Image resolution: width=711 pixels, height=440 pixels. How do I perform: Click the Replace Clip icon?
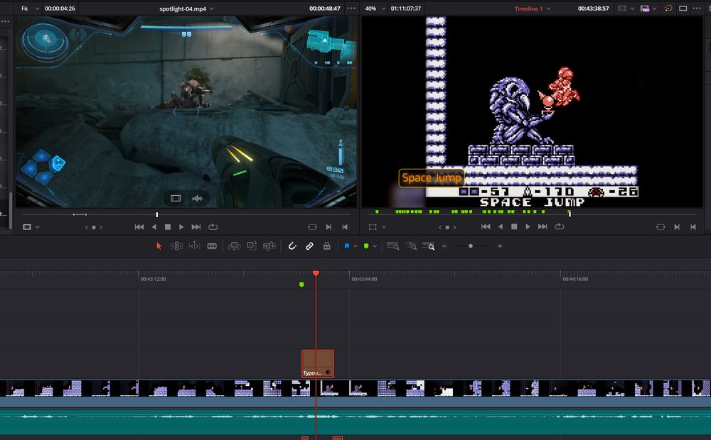pyautogui.click(x=270, y=245)
